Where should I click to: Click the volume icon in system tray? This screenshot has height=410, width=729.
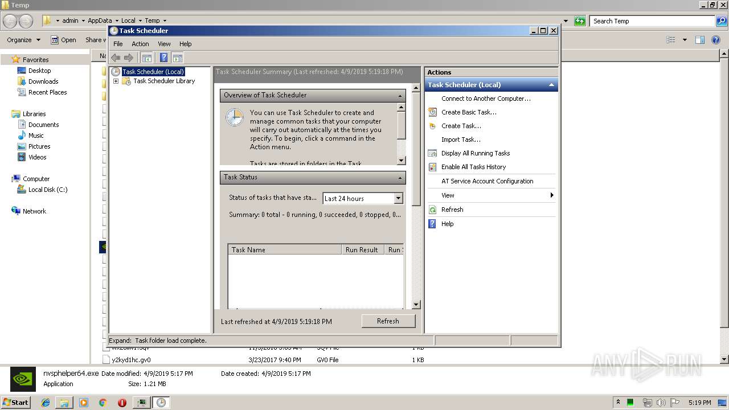click(x=661, y=403)
